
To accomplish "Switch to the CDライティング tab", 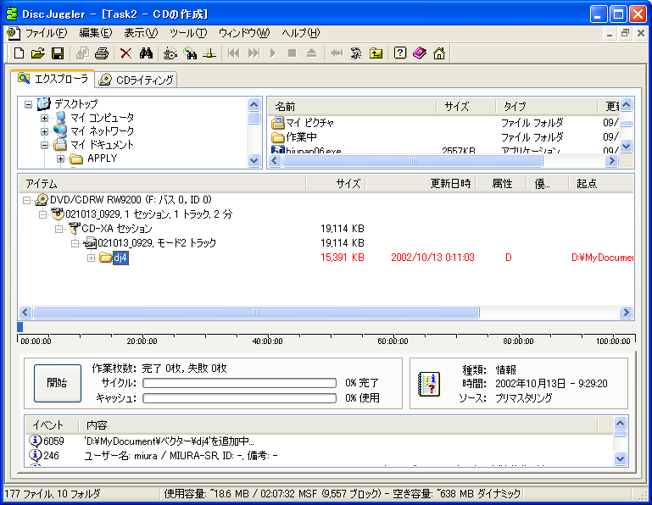I will click(137, 80).
